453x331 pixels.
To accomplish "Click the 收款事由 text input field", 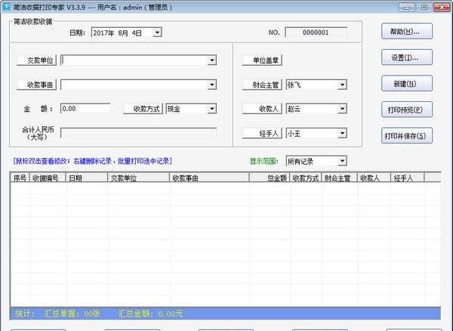I will 134,85.
